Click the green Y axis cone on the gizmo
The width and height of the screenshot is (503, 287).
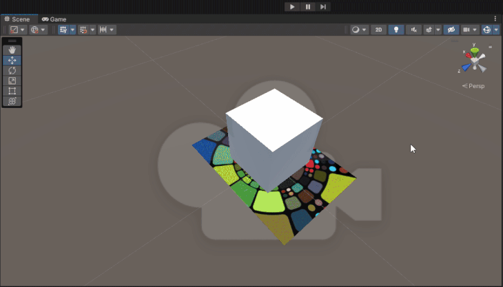pyautogui.click(x=475, y=51)
